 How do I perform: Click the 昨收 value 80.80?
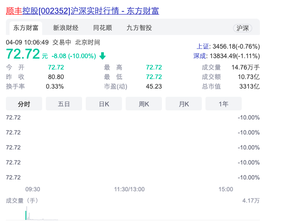[56, 77]
